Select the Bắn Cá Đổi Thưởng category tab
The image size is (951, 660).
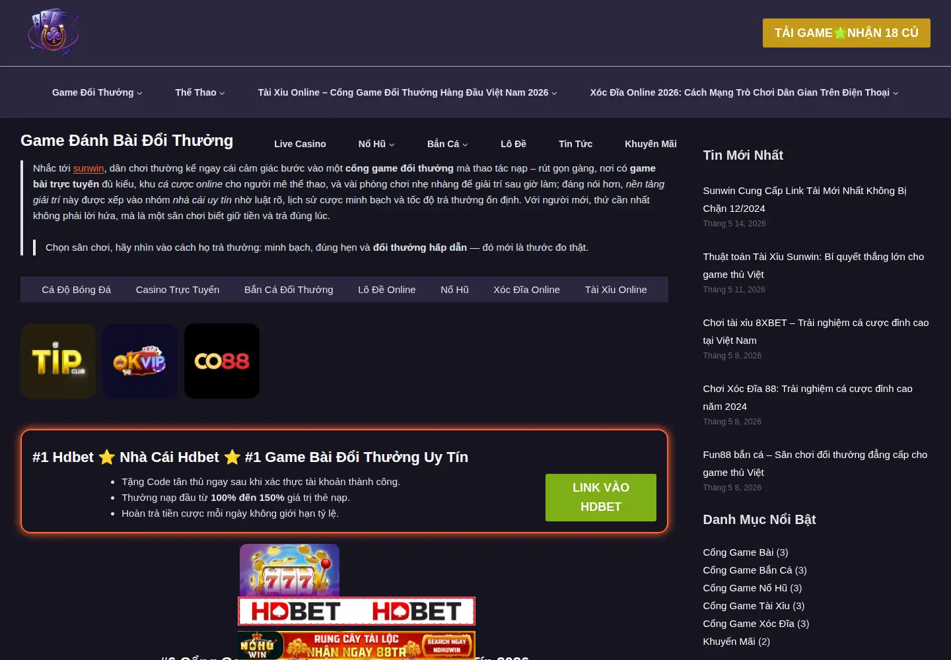[x=289, y=290]
